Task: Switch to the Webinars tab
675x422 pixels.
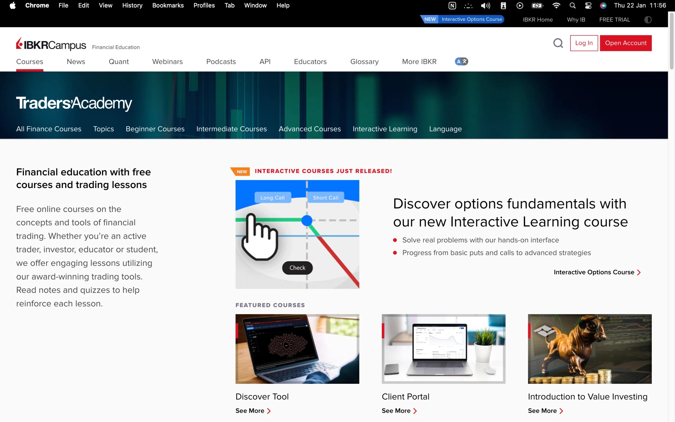Action: 167,62
